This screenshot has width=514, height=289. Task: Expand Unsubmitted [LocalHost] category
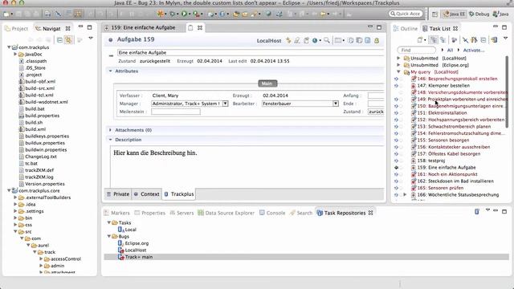coord(398,58)
